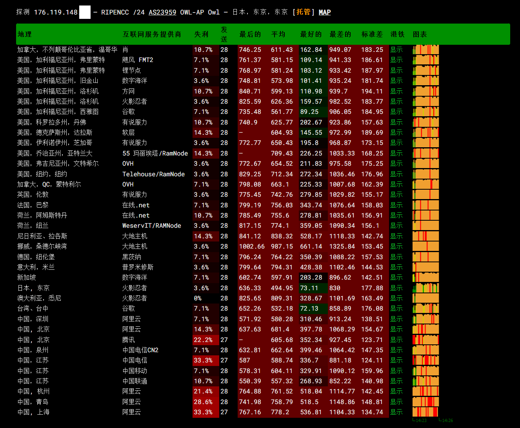The height and width of the screenshot is (428, 520).
Task: Click 显示 link for Shenzhen 阿里云 row
Action: (396, 319)
